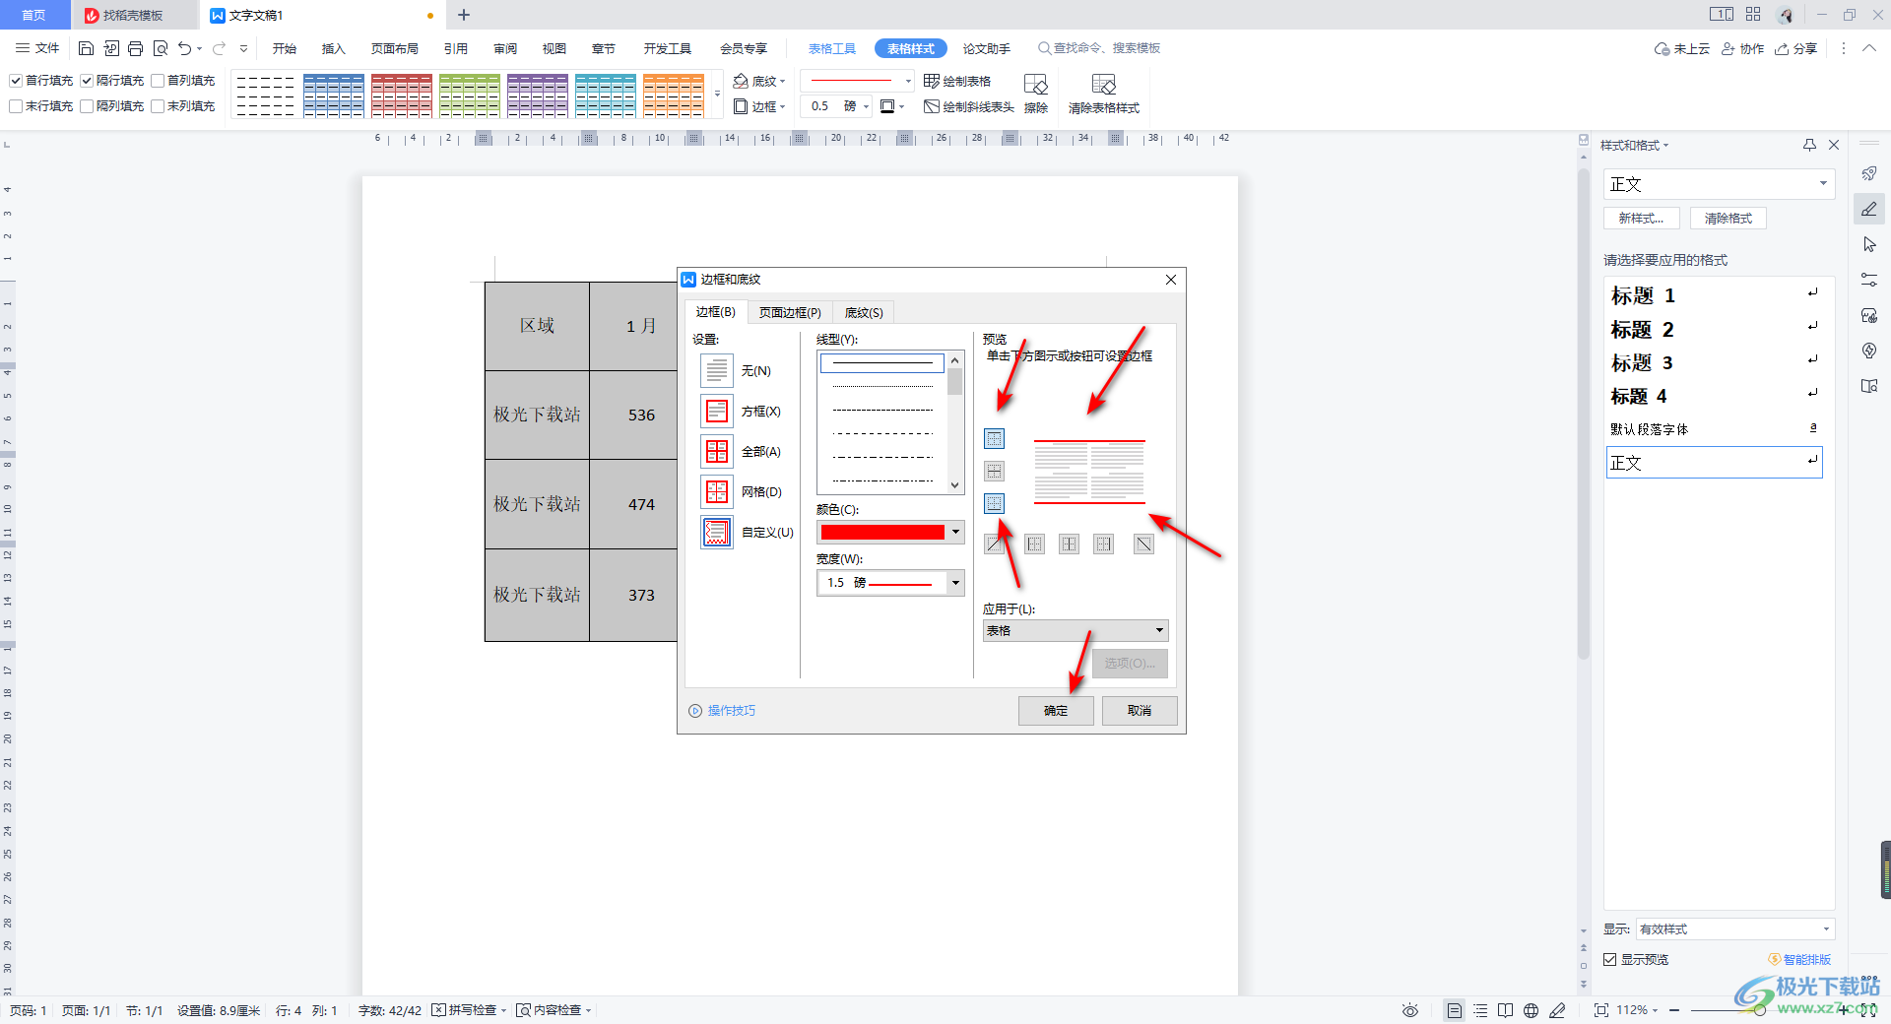Click the Print icon in quick toolbar
Image resolution: width=1891 pixels, height=1024 pixels.
[136, 48]
